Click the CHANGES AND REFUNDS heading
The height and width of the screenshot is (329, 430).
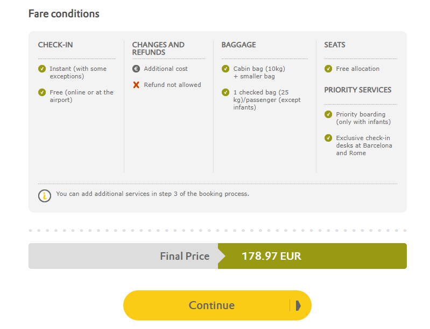pyautogui.click(x=158, y=48)
